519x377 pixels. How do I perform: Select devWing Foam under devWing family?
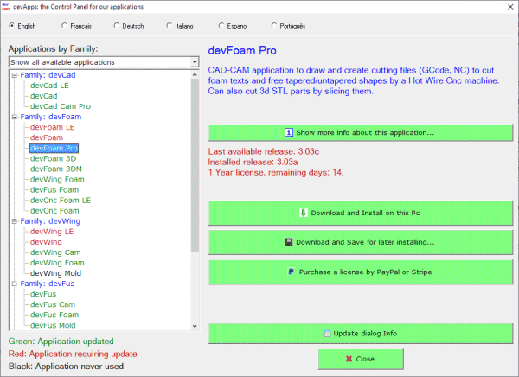tap(57, 263)
